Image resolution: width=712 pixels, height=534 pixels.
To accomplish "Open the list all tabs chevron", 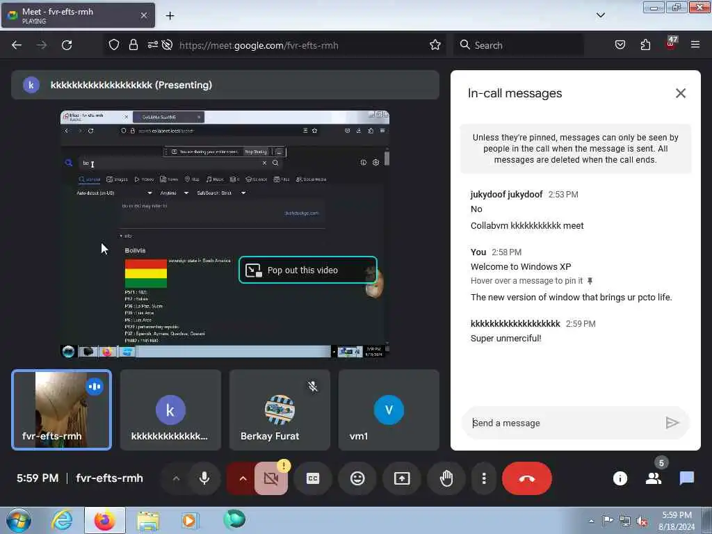I will (x=600, y=15).
